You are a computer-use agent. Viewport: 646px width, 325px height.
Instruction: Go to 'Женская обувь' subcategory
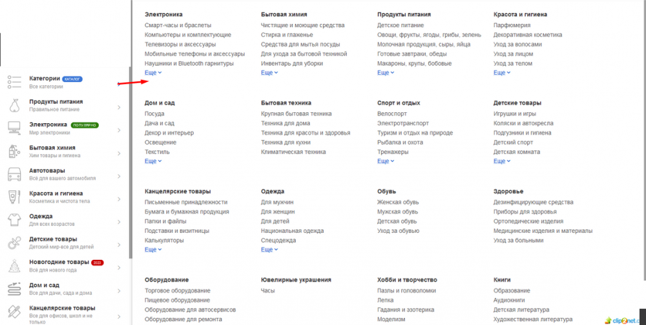(397, 202)
